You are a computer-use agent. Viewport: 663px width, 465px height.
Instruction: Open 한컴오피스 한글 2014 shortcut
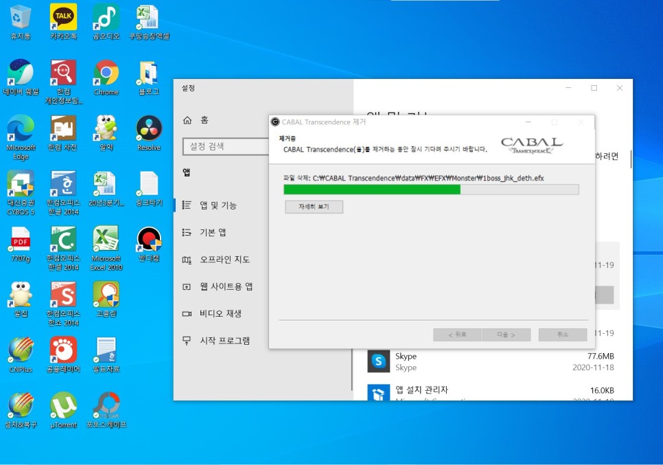[x=63, y=193]
